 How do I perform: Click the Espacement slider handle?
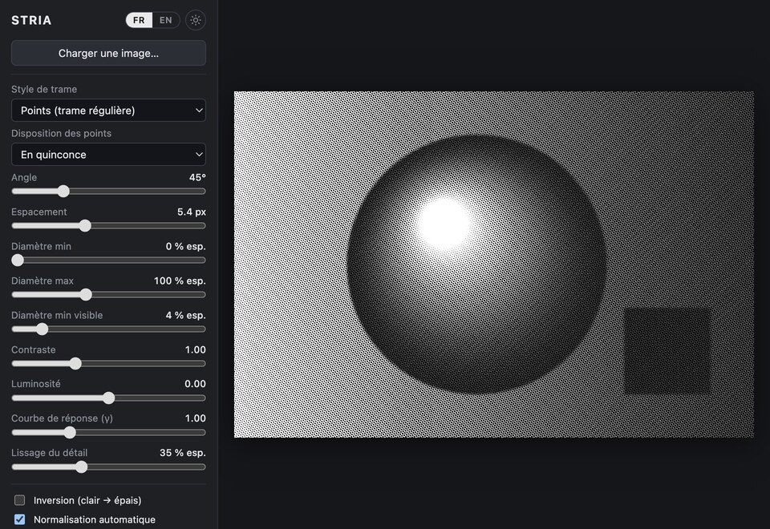tap(85, 226)
